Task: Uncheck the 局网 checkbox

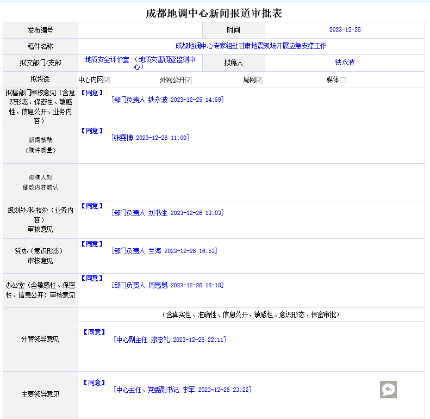Action: click(x=259, y=80)
